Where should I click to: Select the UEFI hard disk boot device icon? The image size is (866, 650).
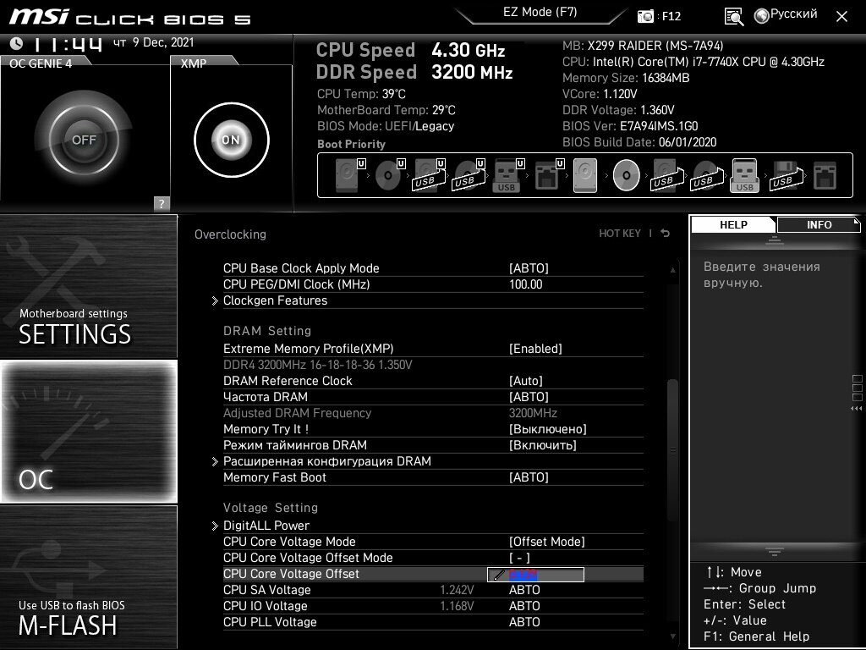349,175
